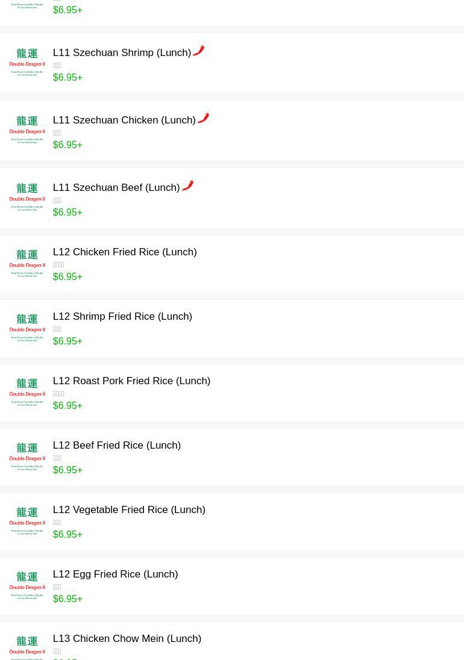Open L11 Szechuan Chicken (Lunch) item
This screenshot has width=464, height=660.
(x=124, y=120)
